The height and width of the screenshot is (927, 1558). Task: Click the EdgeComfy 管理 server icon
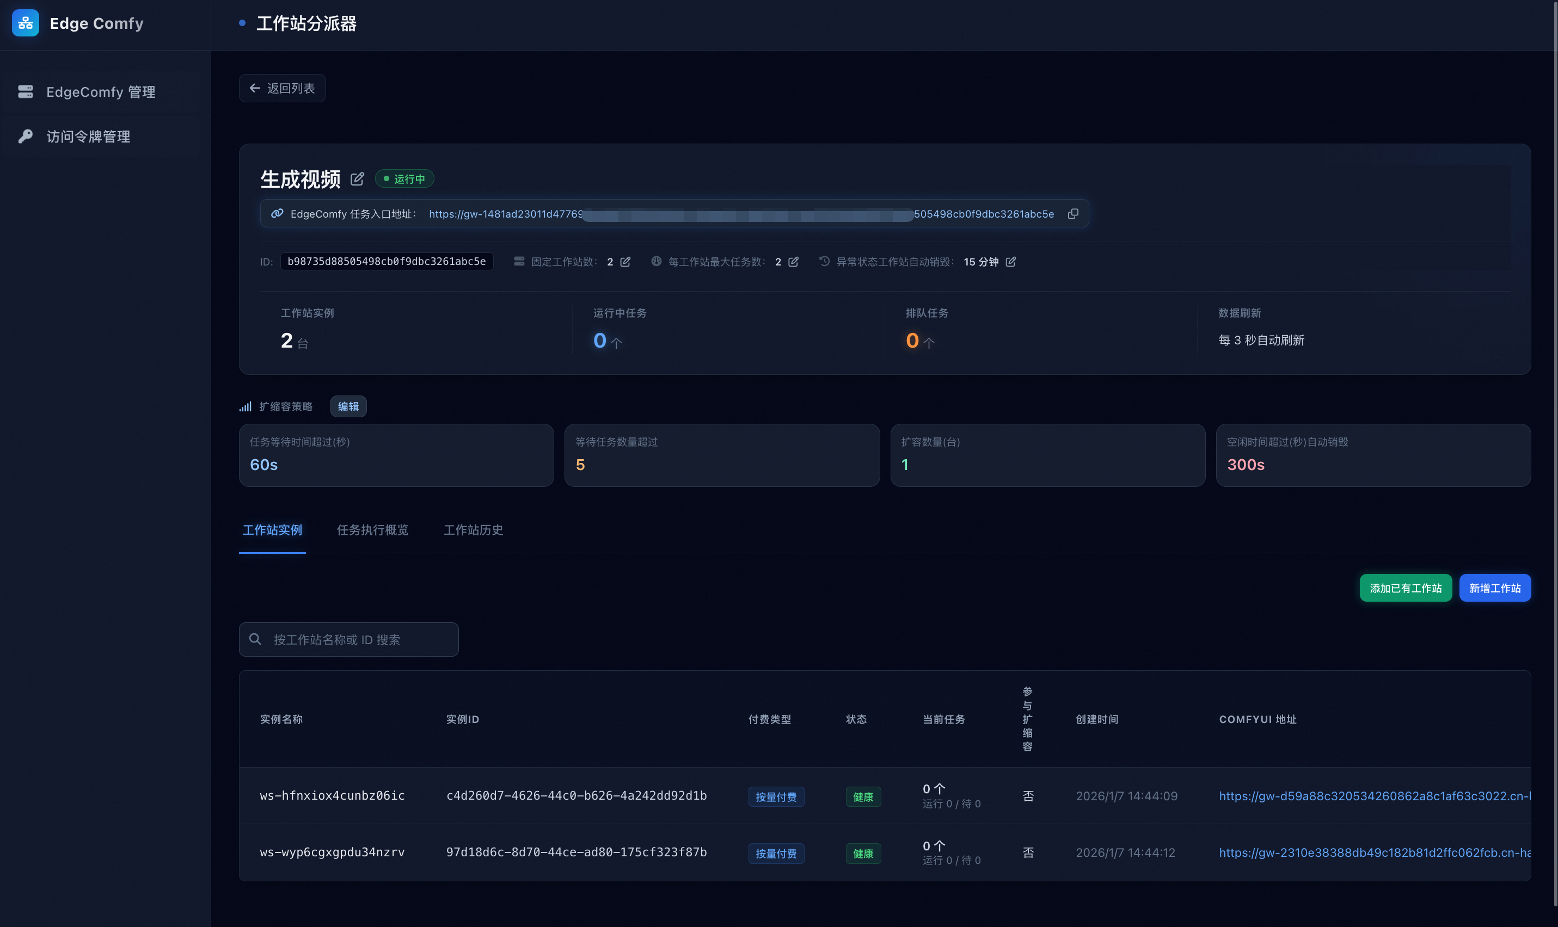(x=26, y=92)
